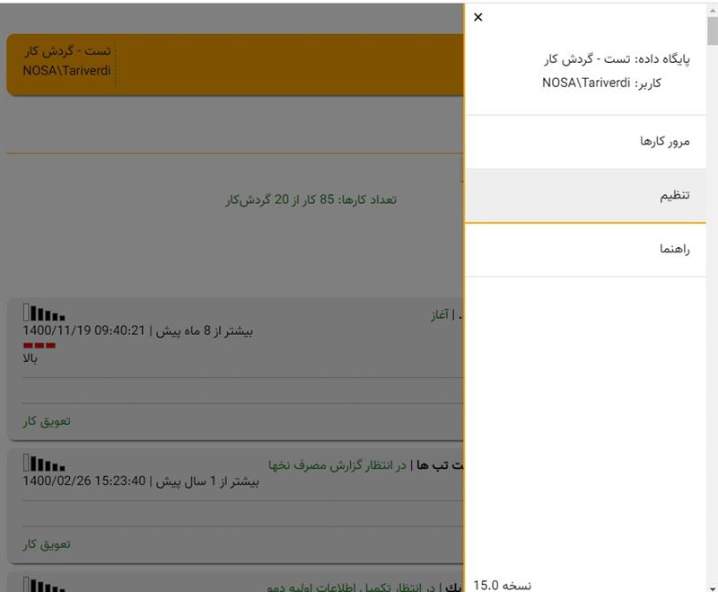
Task: Close the side menu with the X icon
Action: (x=477, y=17)
